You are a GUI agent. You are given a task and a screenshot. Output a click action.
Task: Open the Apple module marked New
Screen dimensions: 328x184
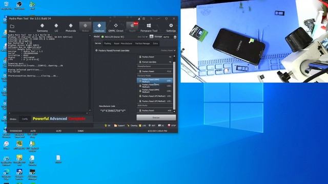[132, 27]
